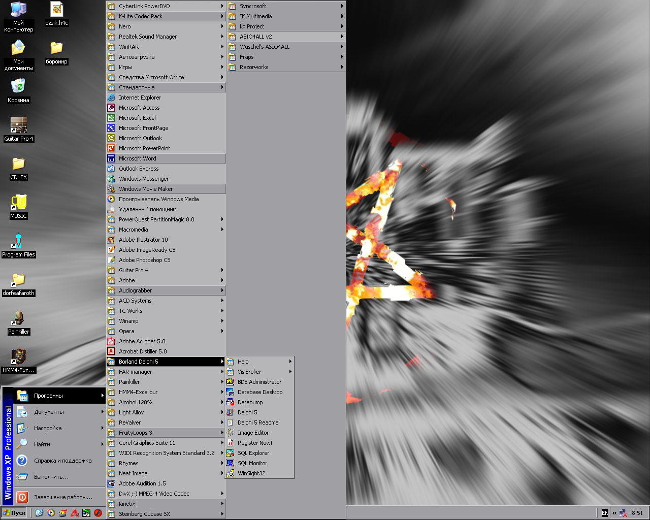Viewport: 650px width, 520px height.
Task: Launch Microsoft Word
Action: pos(166,158)
